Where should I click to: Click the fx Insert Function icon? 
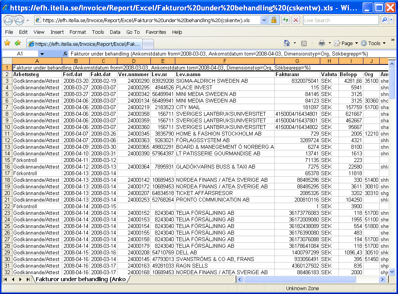tap(65, 54)
